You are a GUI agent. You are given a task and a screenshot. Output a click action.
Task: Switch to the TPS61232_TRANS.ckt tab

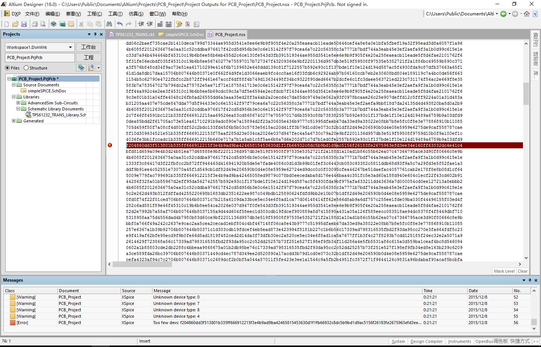[131, 35]
